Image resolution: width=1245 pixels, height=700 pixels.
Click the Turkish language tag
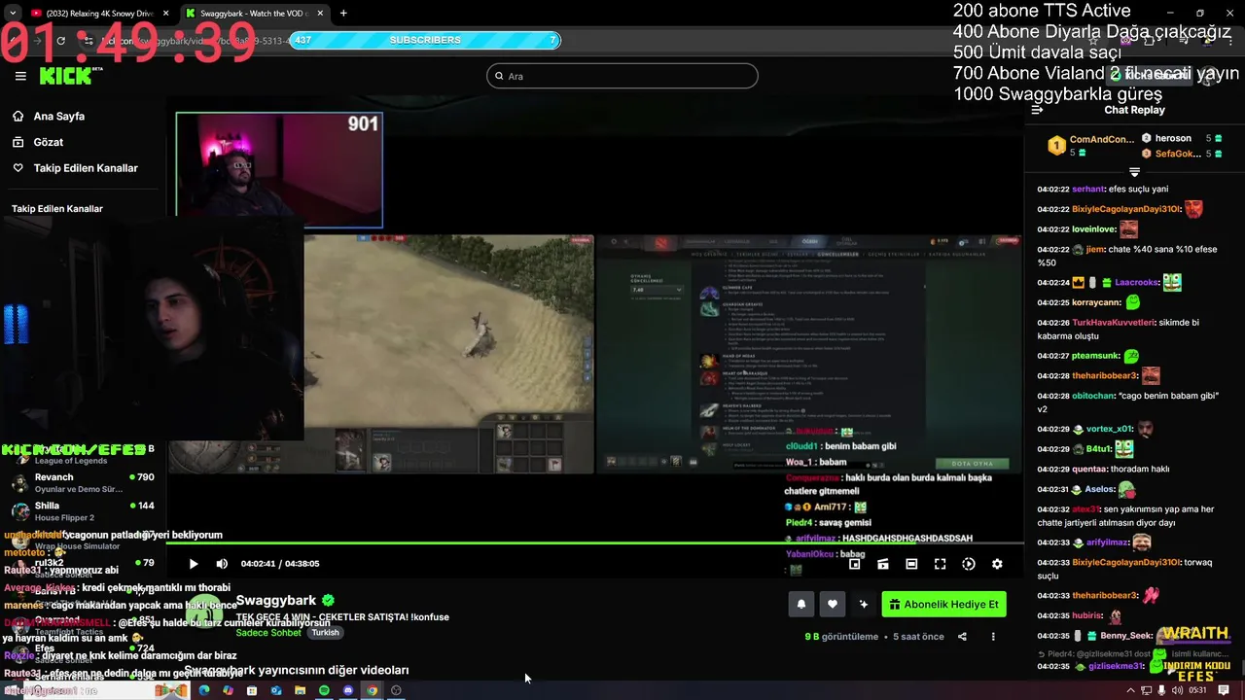325,633
